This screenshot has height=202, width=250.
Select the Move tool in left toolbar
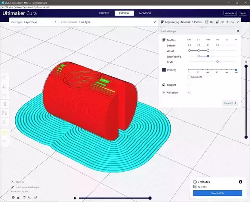4,78
